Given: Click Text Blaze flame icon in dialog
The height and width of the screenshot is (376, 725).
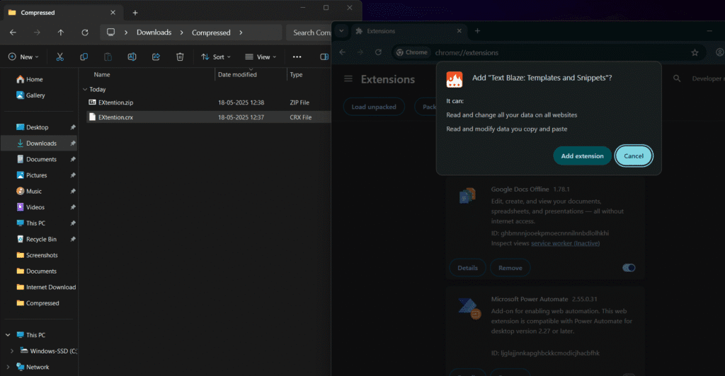Looking at the screenshot, I should click(454, 80).
